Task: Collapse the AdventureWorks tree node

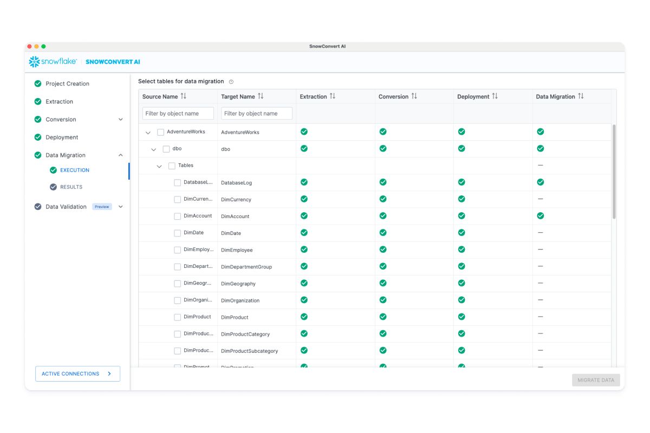Action: click(148, 133)
